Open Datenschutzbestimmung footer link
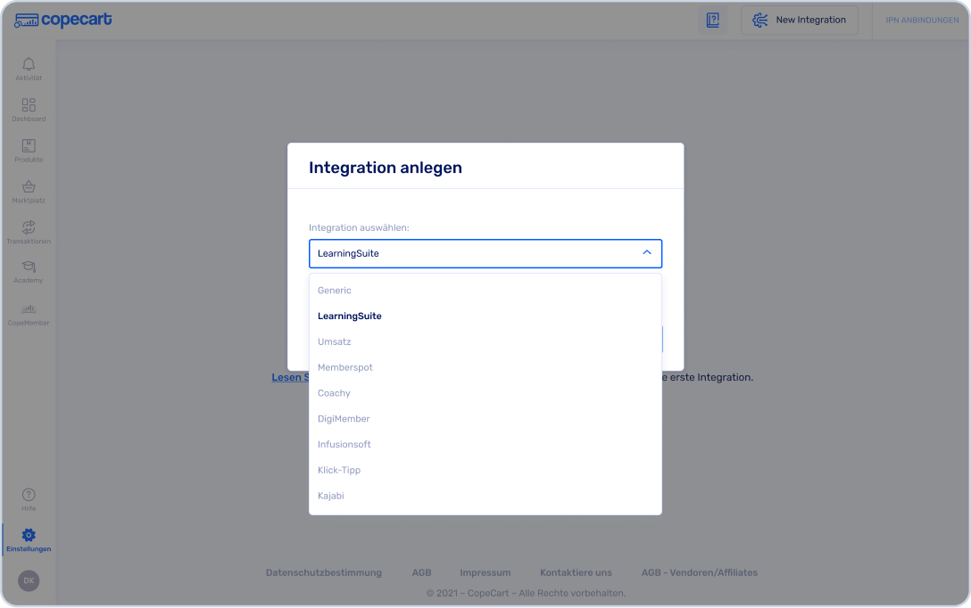 [x=324, y=572]
